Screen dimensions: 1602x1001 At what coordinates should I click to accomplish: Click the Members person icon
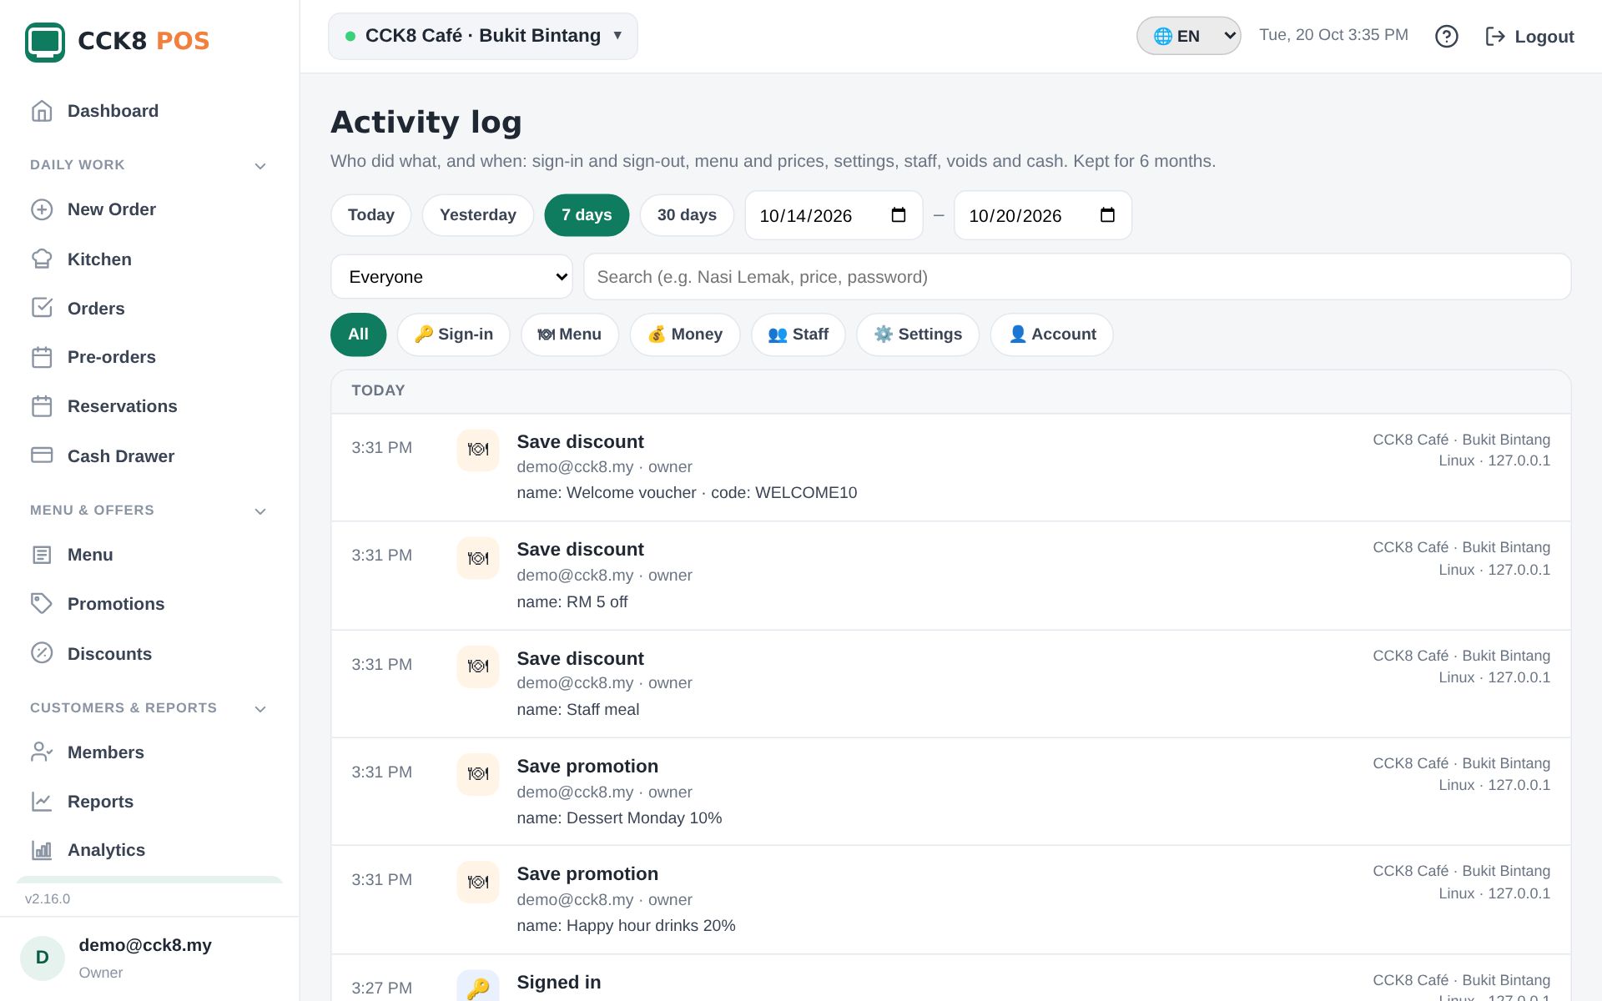pos(42,752)
